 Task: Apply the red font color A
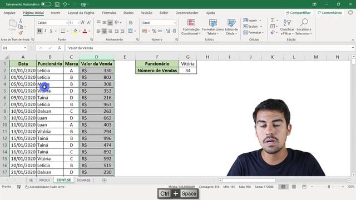coord(85,31)
